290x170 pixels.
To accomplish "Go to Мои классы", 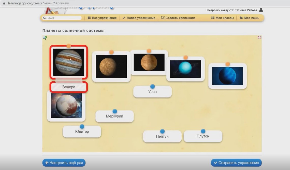I will (x=223, y=18).
